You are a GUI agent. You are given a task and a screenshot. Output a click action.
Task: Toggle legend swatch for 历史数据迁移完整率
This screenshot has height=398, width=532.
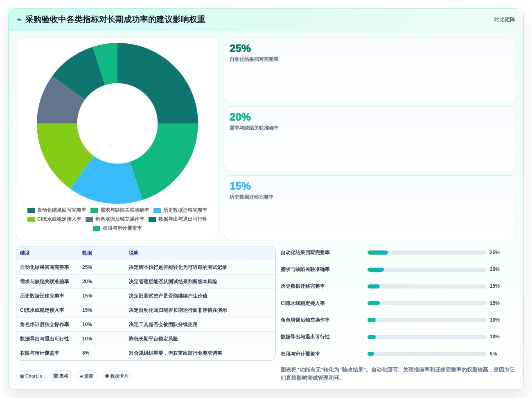pos(157,210)
